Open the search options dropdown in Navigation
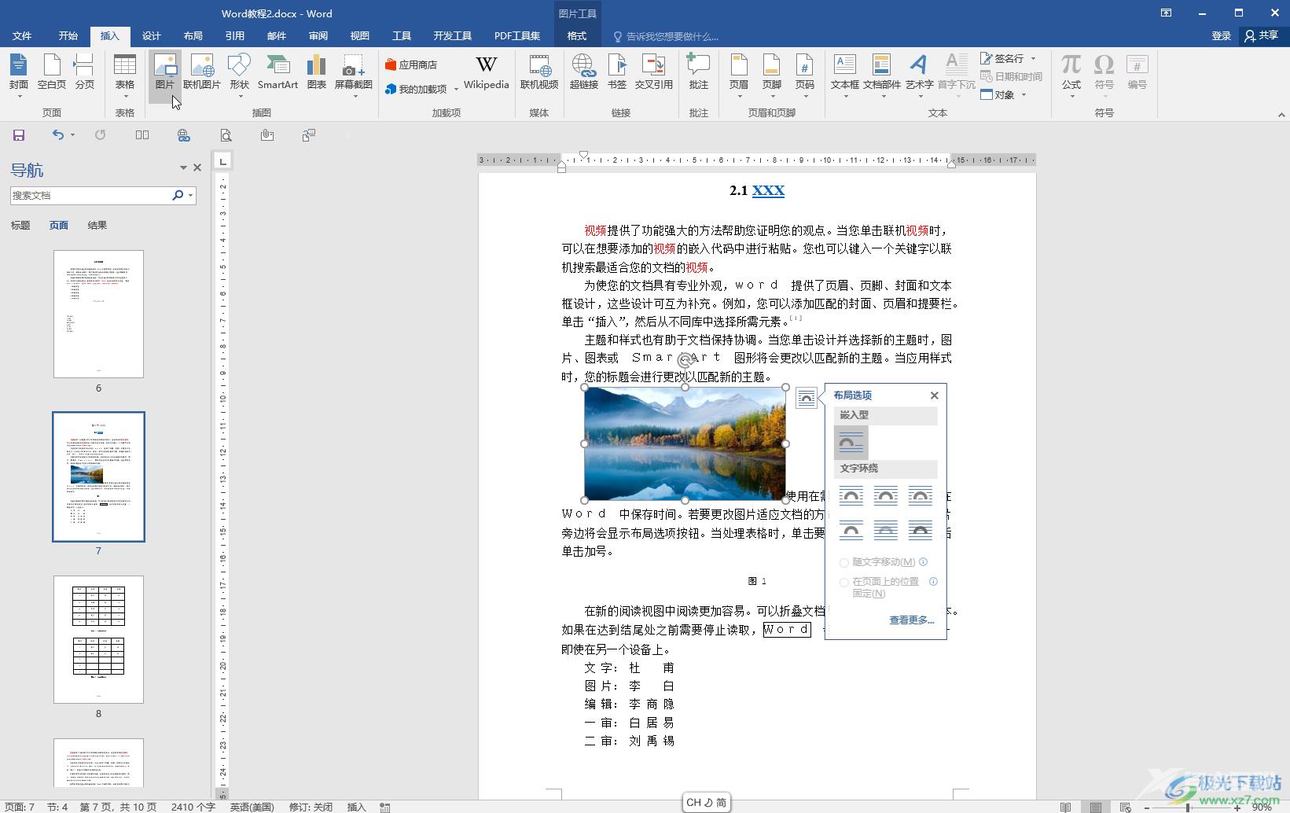This screenshot has height=813, width=1290. [x=190, y=195]
